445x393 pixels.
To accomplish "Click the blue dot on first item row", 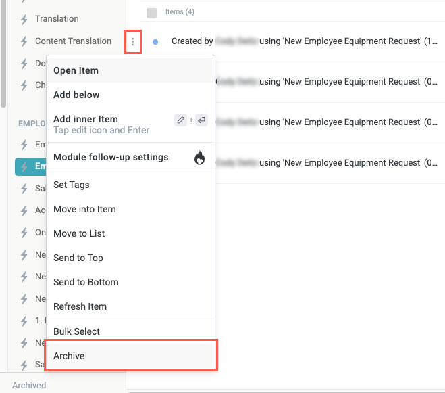I will point(155,42).
